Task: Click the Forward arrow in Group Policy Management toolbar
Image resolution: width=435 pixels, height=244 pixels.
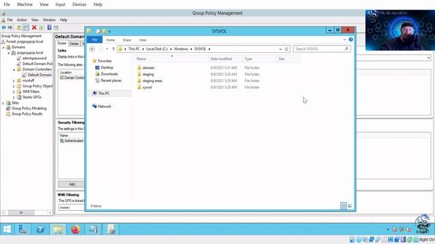Action: pyautogui.click(x=10, y=27)
